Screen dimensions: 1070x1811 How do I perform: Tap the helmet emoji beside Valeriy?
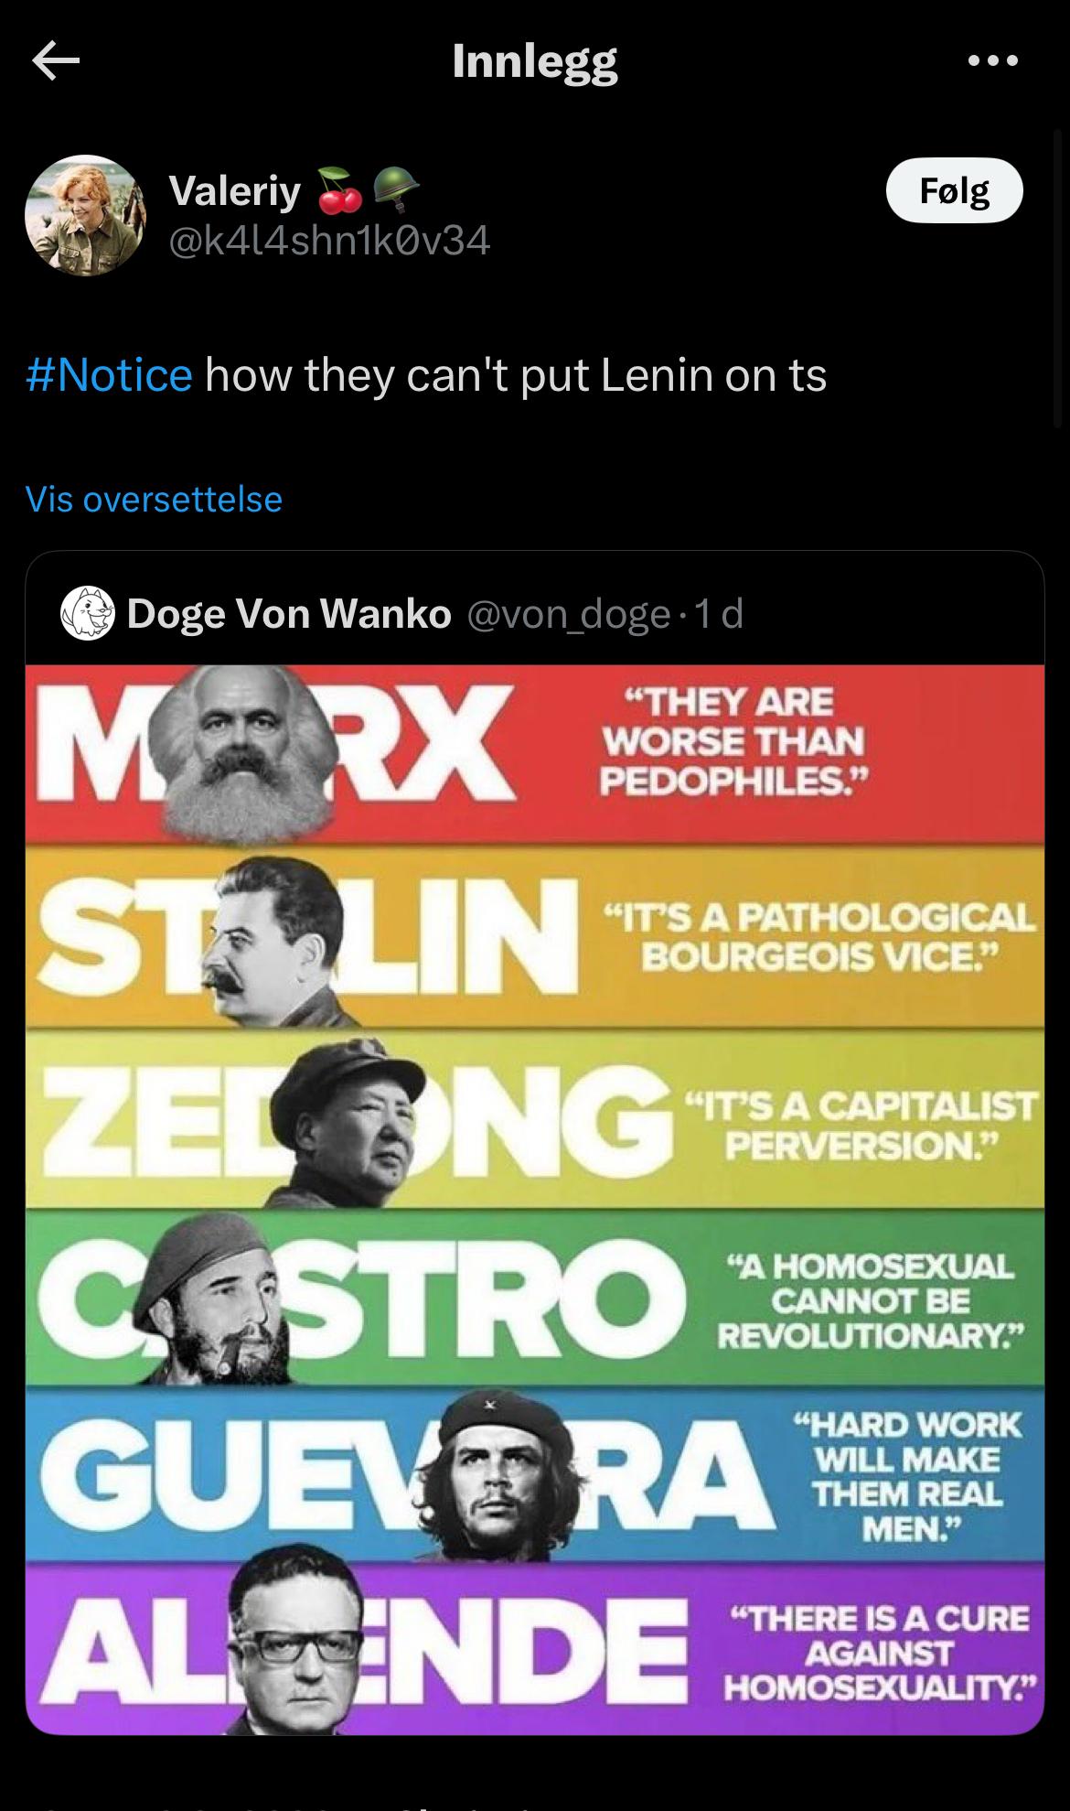pos(396,189)
